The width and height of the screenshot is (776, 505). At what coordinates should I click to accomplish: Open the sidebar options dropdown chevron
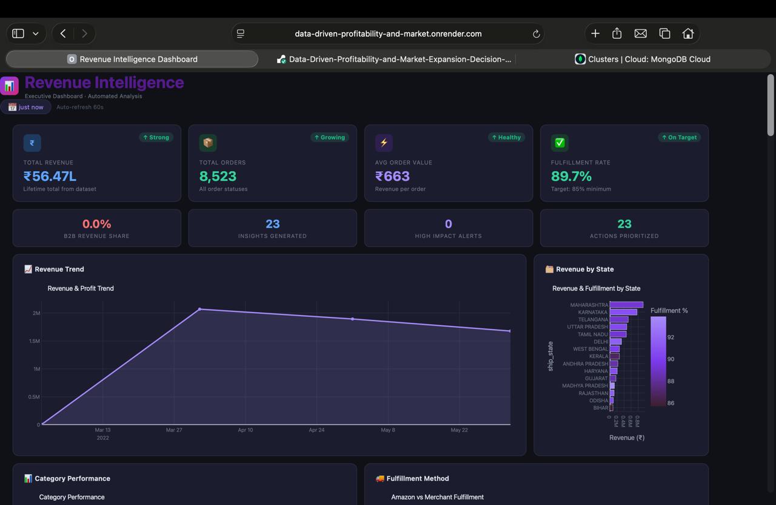pos(36,34)
